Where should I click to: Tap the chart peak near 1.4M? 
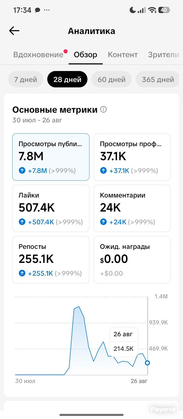pos(79,307)
